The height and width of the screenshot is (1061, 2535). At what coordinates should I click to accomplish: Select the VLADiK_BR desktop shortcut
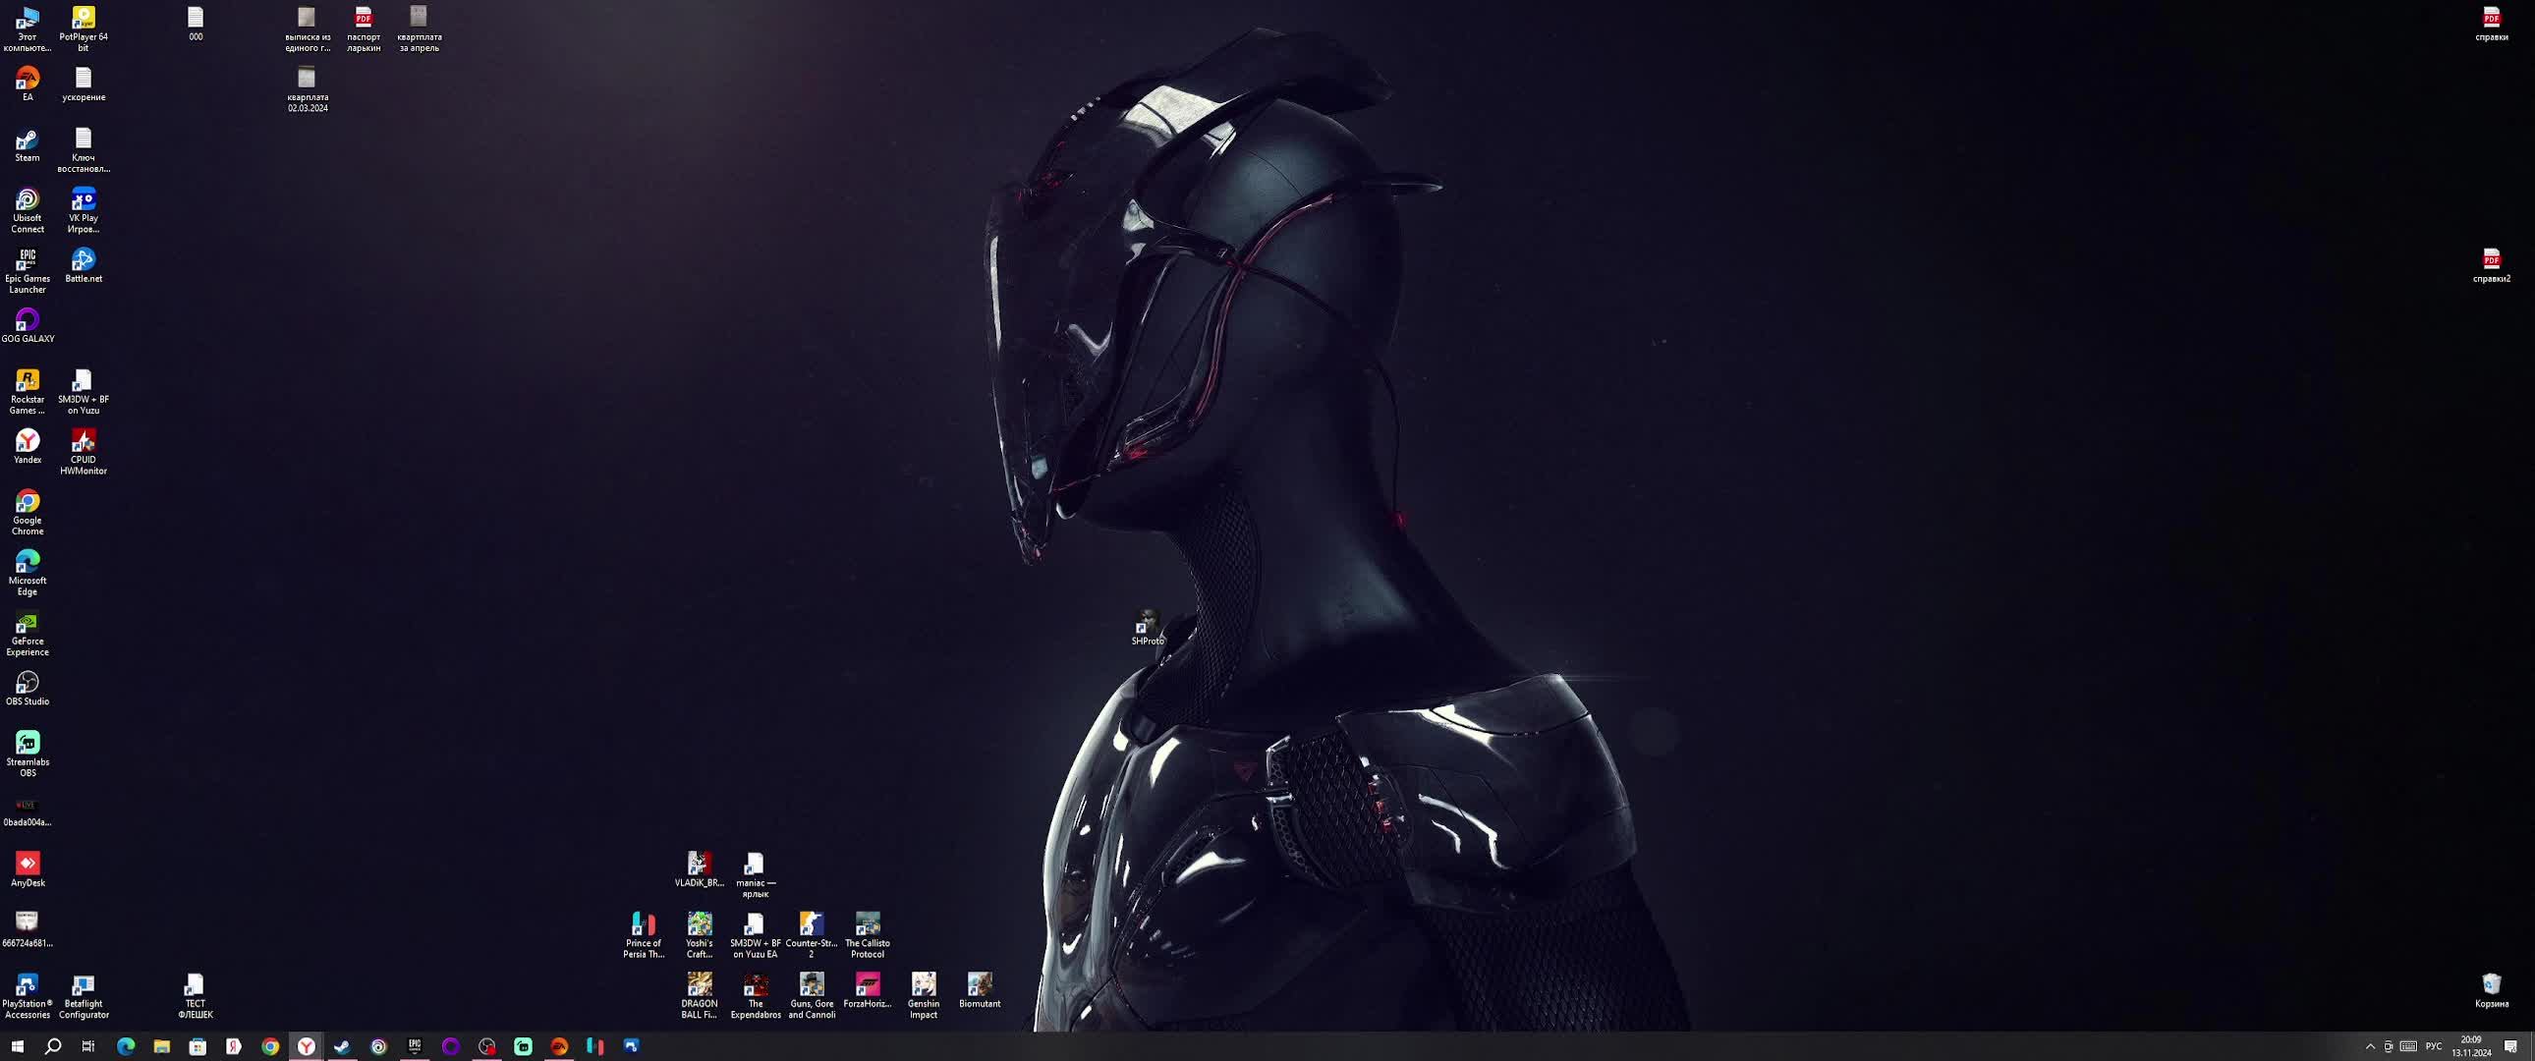(700, 870)
